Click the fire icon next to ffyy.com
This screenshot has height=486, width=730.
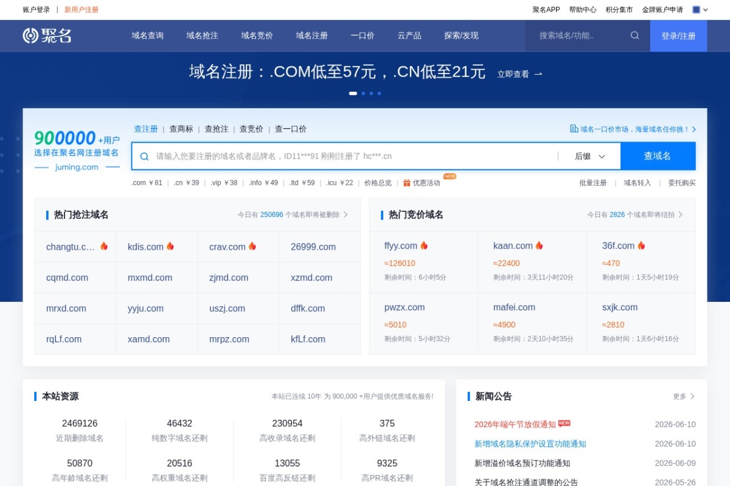point(424,245)
